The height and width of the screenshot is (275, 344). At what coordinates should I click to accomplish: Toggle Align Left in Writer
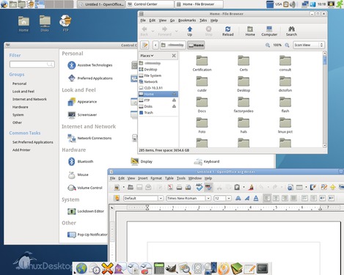click(x=267, y=198)
